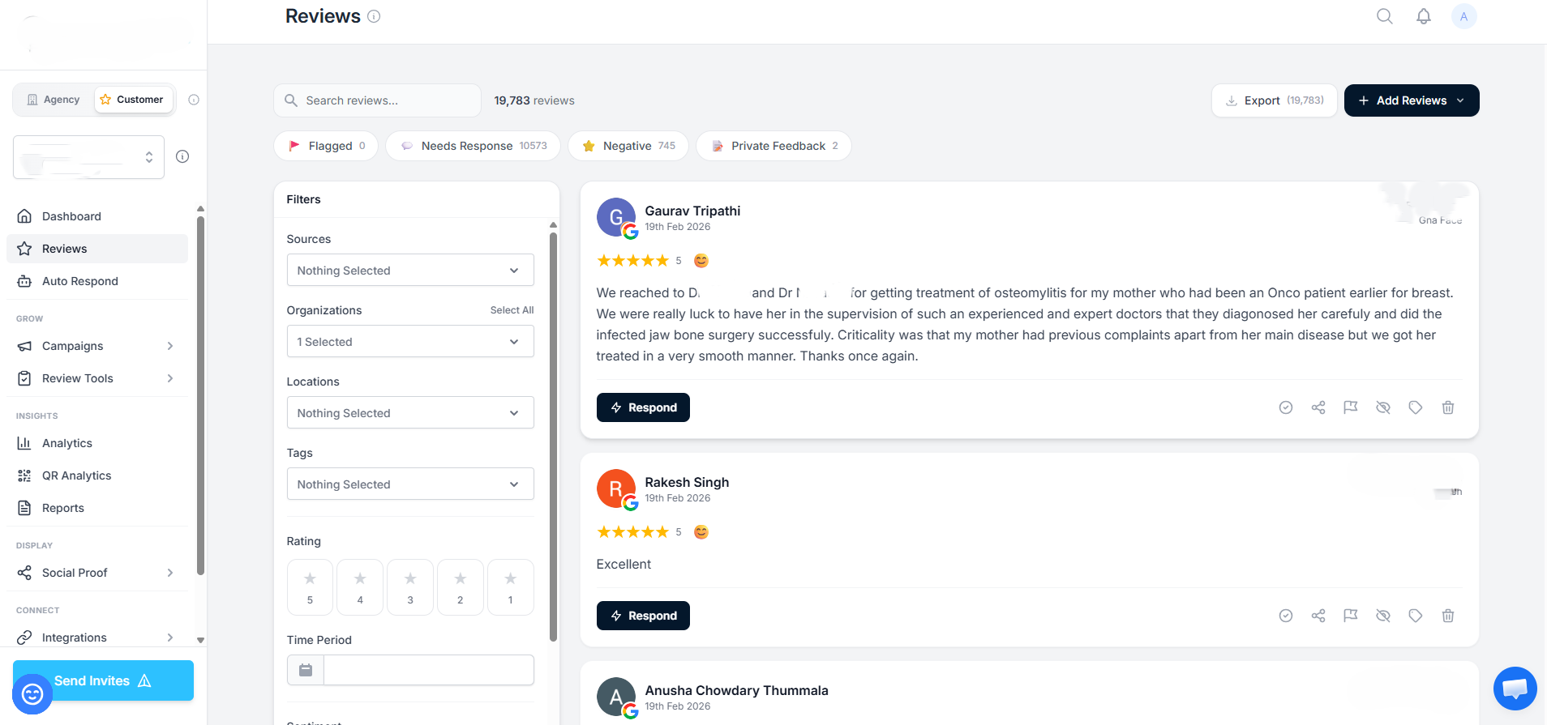Screen dimensions: 1547x725
Task: Mark Gaurav Tripathi review as resolved
Action: [1285, 407]
